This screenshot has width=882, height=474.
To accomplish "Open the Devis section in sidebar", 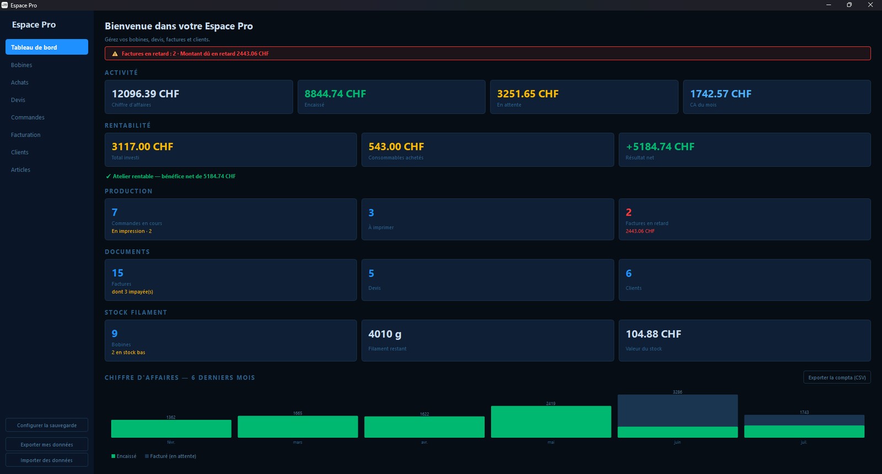I will coord(47,100).
